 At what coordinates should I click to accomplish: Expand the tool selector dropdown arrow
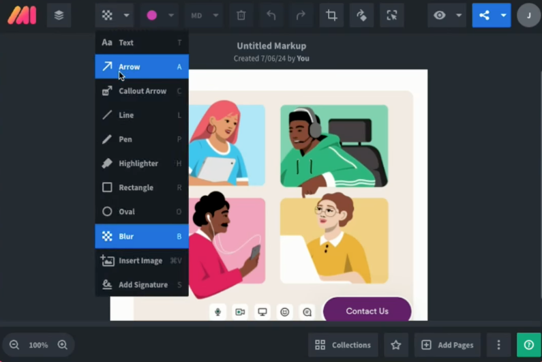tap(127, 15)
